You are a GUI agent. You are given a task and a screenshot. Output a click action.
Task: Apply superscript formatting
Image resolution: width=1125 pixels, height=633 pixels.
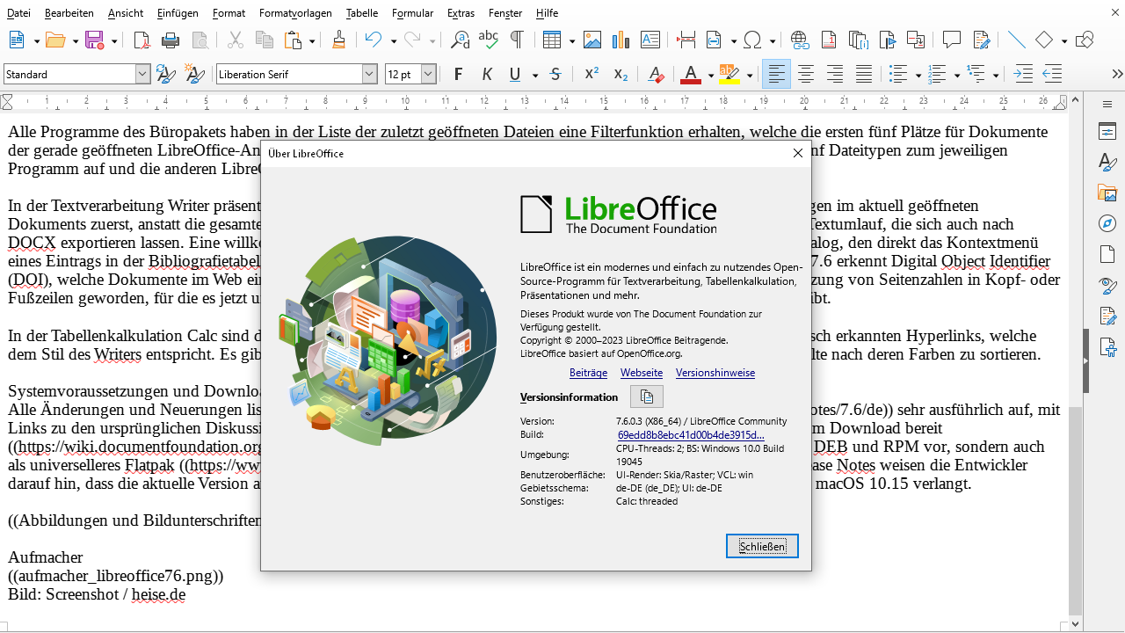(592, 75)
